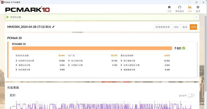
Task: Click the PCMark 10 section title
Action: click(14, 38)
